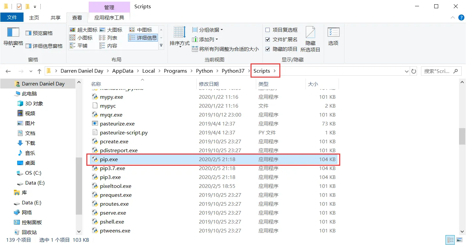Navigate to Programs in address bar

click(x=175, y=71)
